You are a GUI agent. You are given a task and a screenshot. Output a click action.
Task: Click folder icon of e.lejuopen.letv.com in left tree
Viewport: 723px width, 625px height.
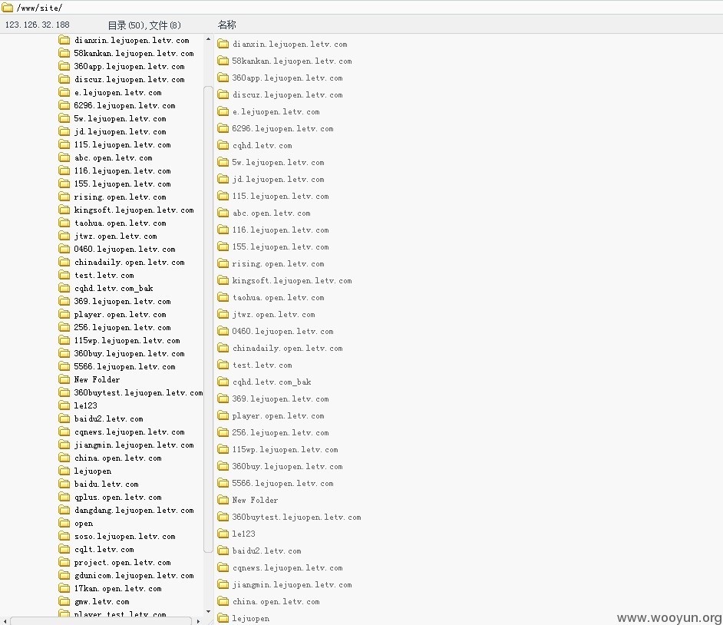pos(64,92)
